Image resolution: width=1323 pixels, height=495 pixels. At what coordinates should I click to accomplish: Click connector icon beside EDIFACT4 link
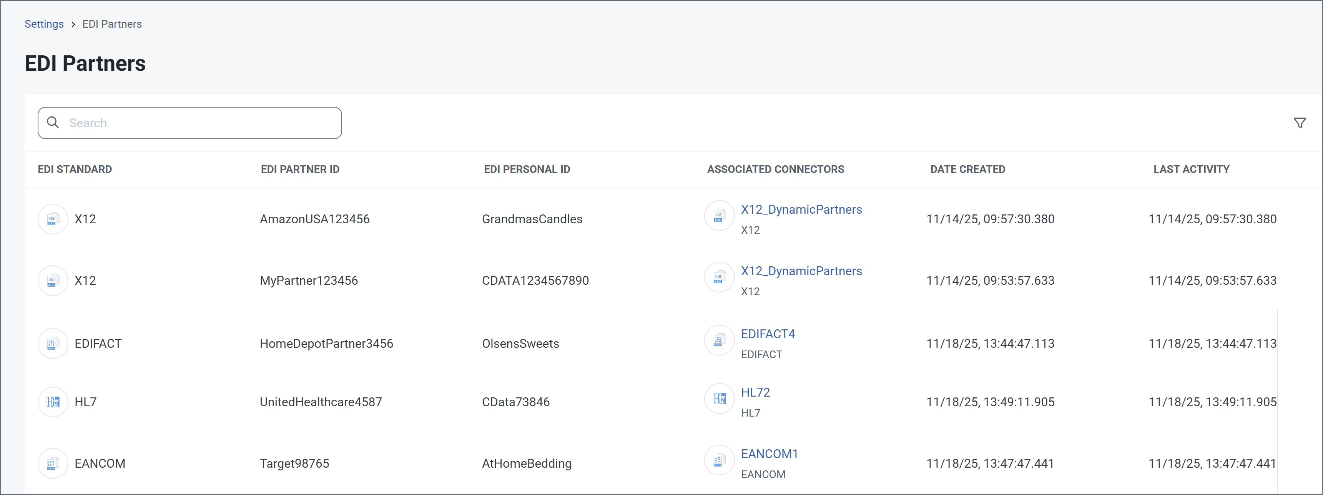718,340
